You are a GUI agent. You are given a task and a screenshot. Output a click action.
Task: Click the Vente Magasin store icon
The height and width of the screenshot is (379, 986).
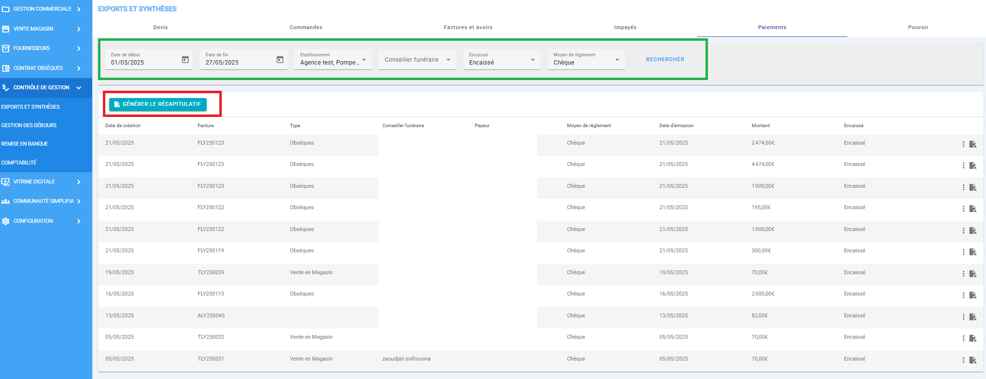point(6,29)
